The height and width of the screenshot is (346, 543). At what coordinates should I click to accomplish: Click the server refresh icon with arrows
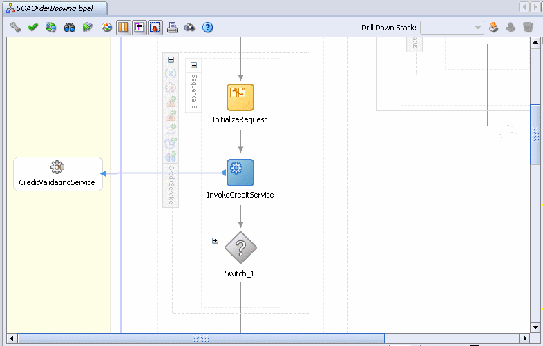(x=51, y=28)
